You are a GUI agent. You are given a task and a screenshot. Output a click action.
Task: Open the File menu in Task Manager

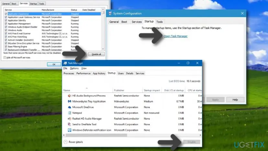coord(65,68)
